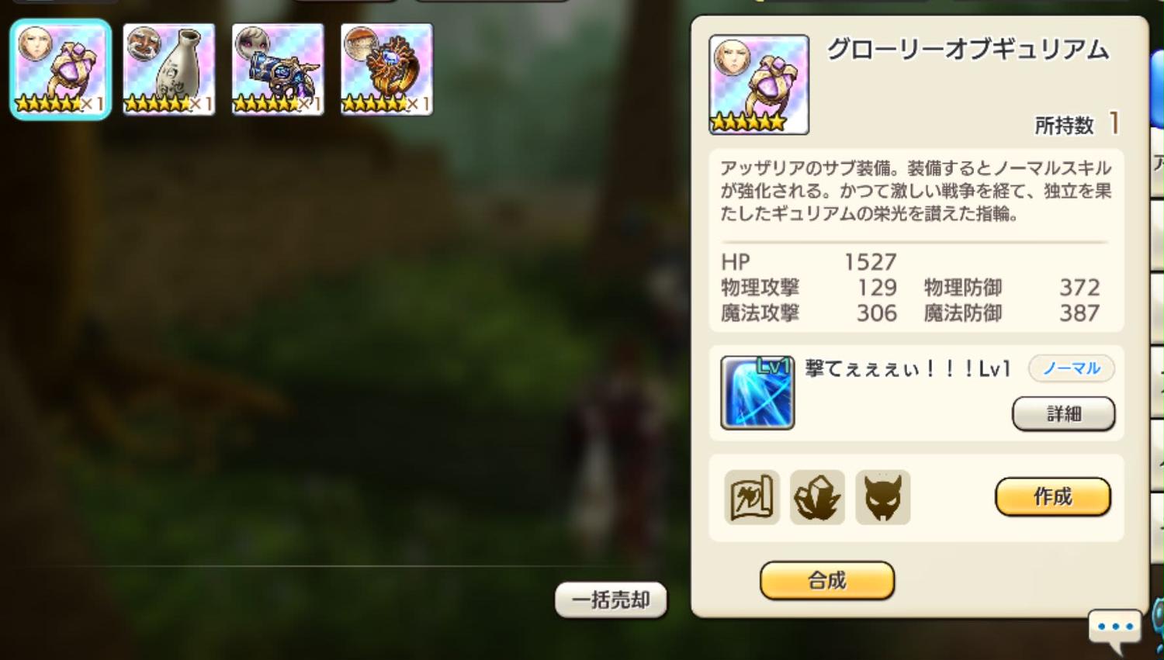
Task: Click the 撃てぇぇぇぃ!!!Lv1 skill name
Action: pyautogui.click(x=907, y=368)
